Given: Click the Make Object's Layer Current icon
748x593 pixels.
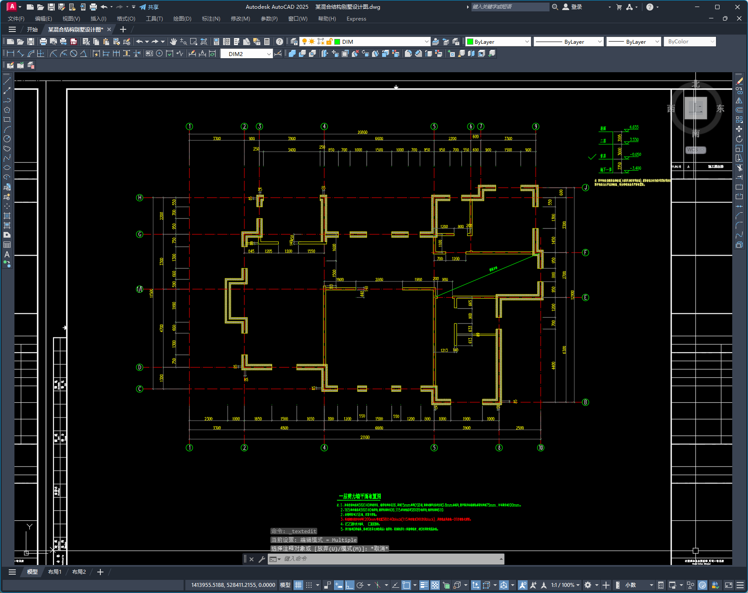Looking at the screenshot, I should (436, 42).
